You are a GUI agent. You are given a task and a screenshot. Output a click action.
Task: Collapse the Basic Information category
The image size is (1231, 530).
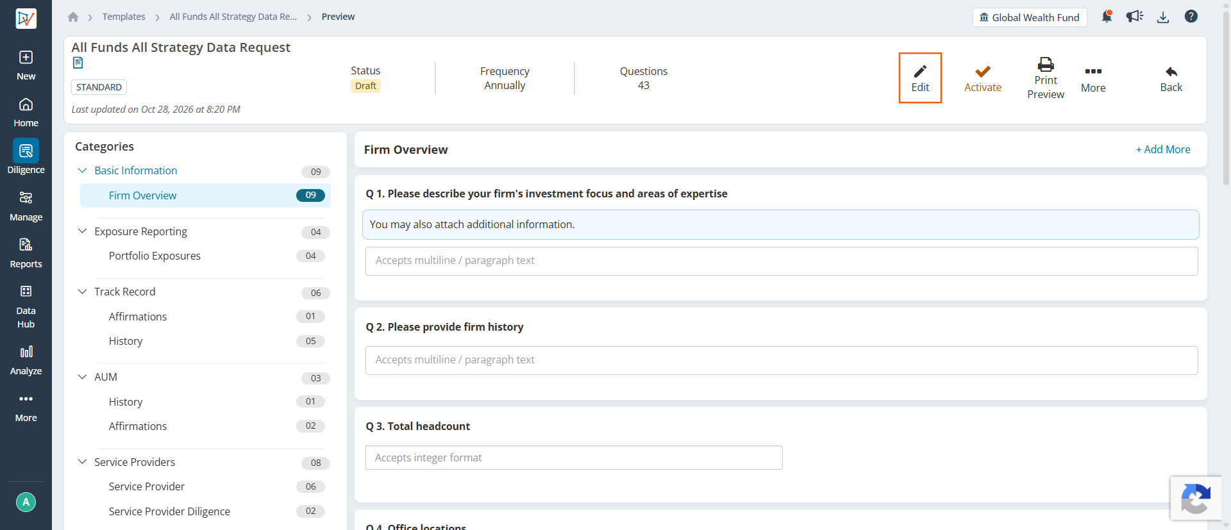tap(82, 170)
